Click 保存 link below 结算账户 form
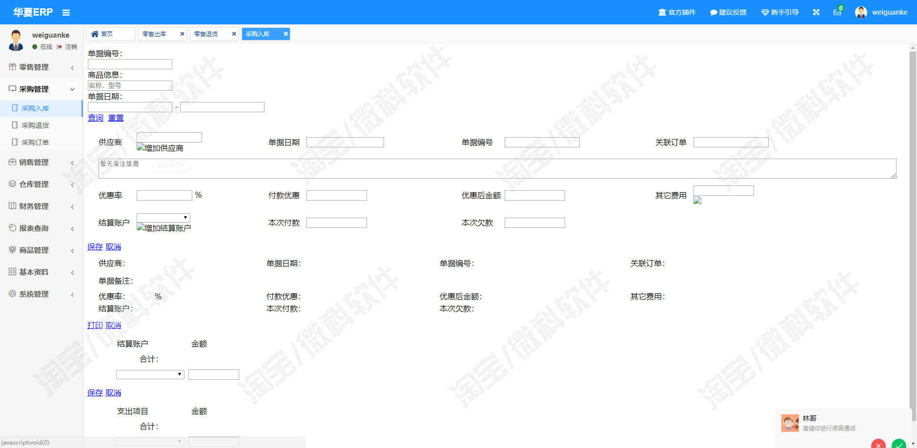This screenshot has height=448, width=917. (x=95, y=247)
